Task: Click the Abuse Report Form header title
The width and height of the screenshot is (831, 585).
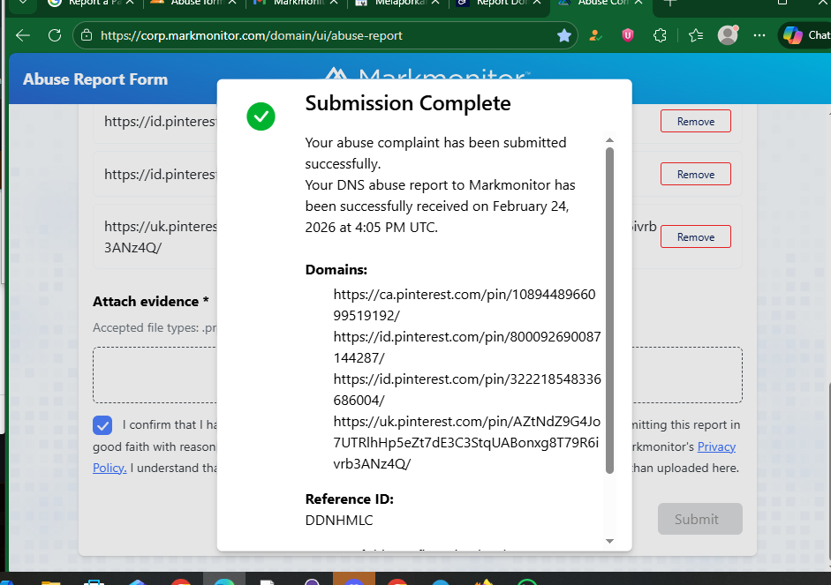Action: tap(95, 79)
